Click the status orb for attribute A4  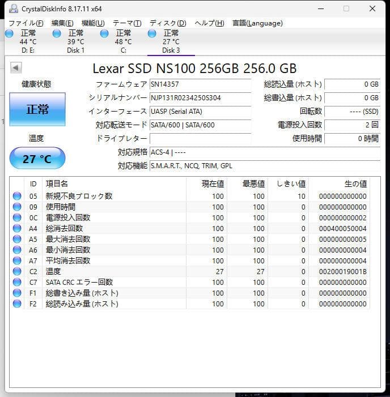[17, 228]
